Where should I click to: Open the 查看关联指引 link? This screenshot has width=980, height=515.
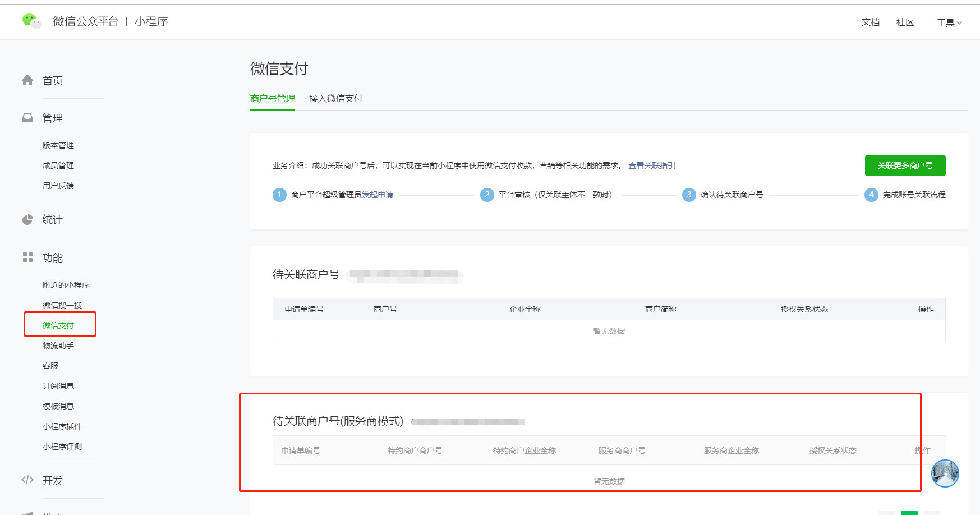pos(652,165)
